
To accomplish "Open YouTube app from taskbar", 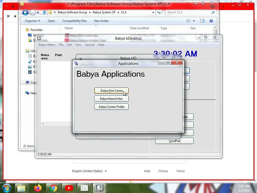I will pyautogui.click(x=69, y=188).
